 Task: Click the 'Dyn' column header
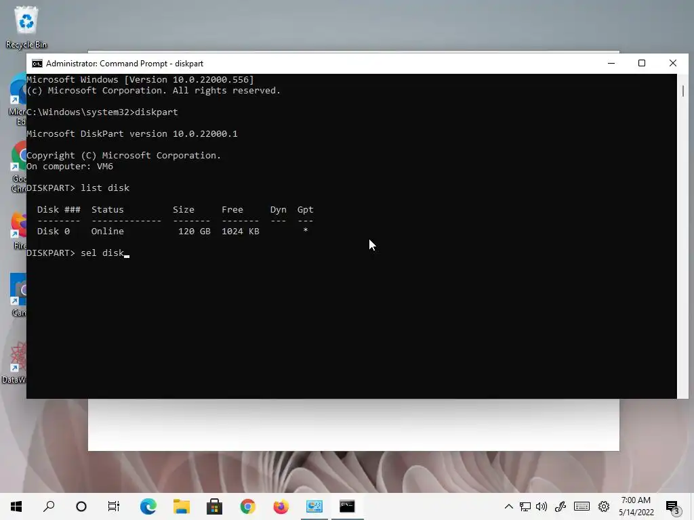click(x=279, y=210)
